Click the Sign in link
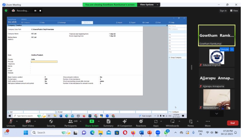Screen dimensions: 241x139 (223, 11)
